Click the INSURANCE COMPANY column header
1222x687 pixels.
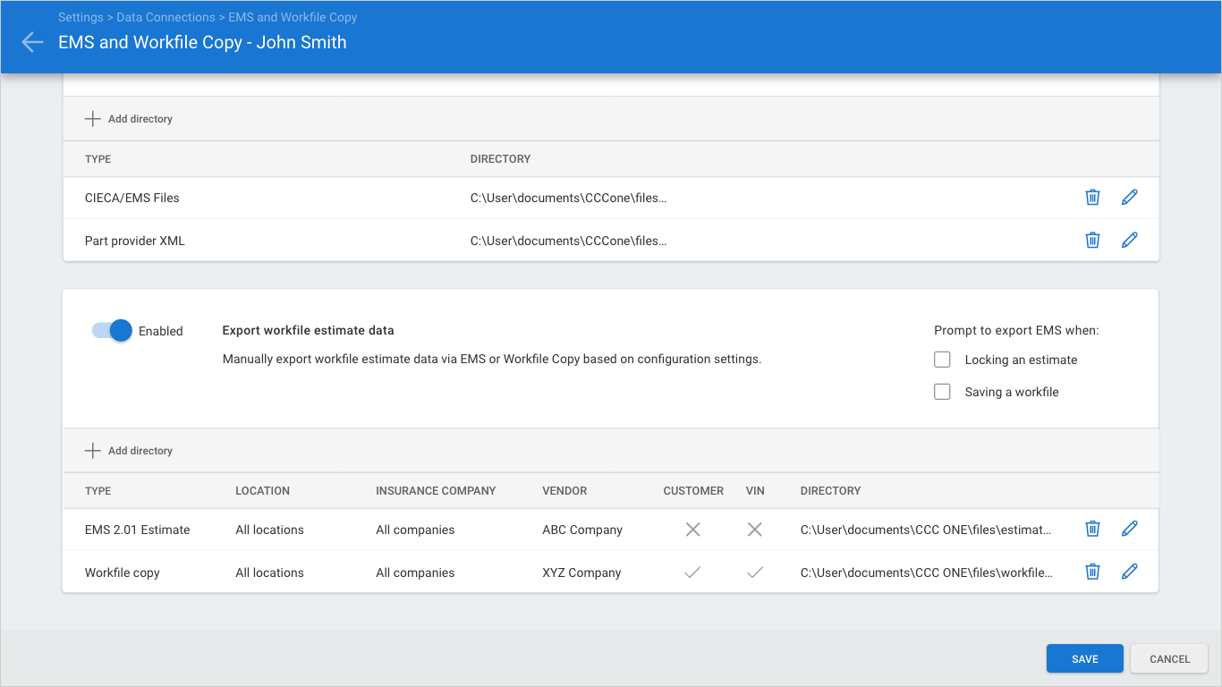[x=436, y=491]
